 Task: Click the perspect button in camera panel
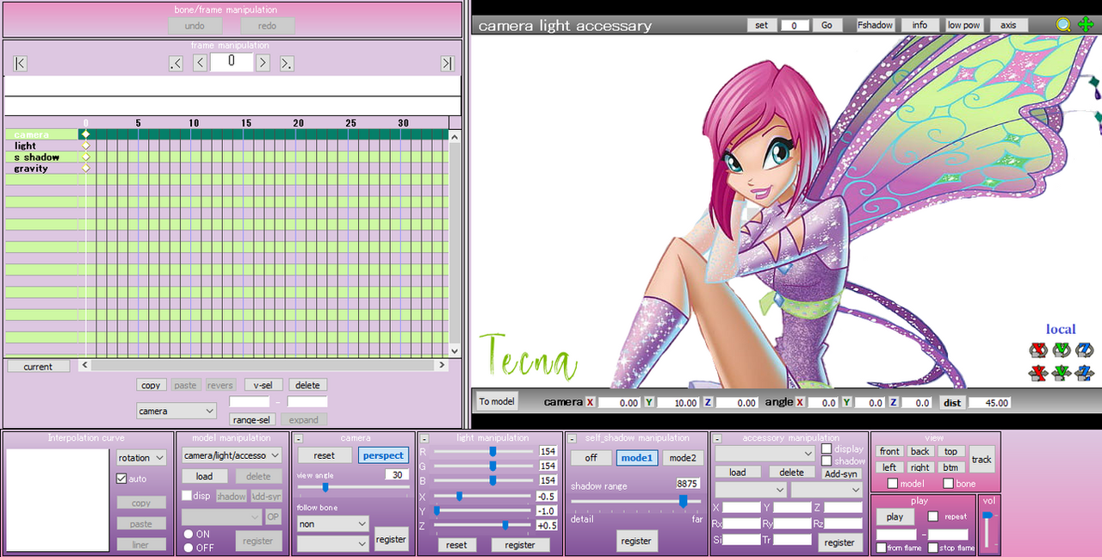[x=383, y=455]
